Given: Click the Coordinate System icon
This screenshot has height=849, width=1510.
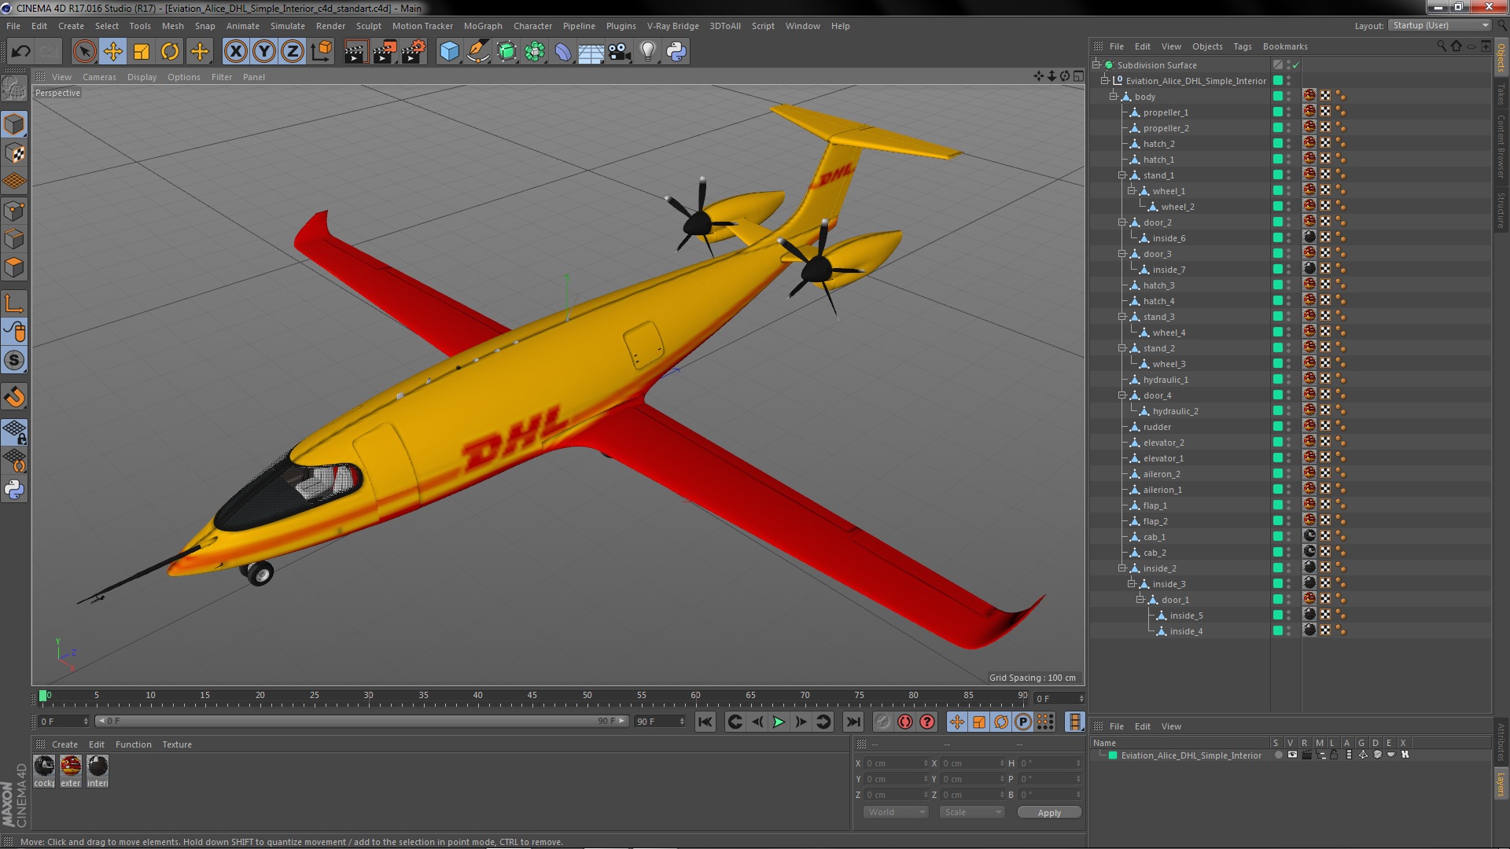Looking at the screenshot, I should pyautogui.click(x=322, y=52).
